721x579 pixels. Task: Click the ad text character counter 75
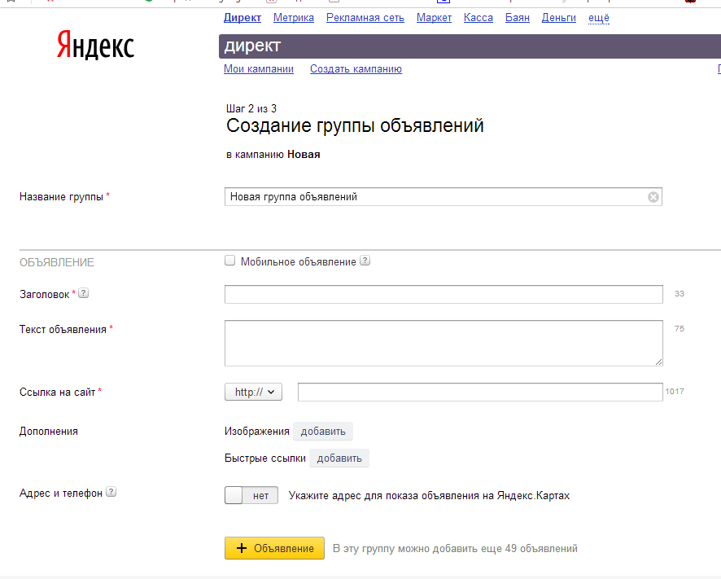click(x=679, y=329)
